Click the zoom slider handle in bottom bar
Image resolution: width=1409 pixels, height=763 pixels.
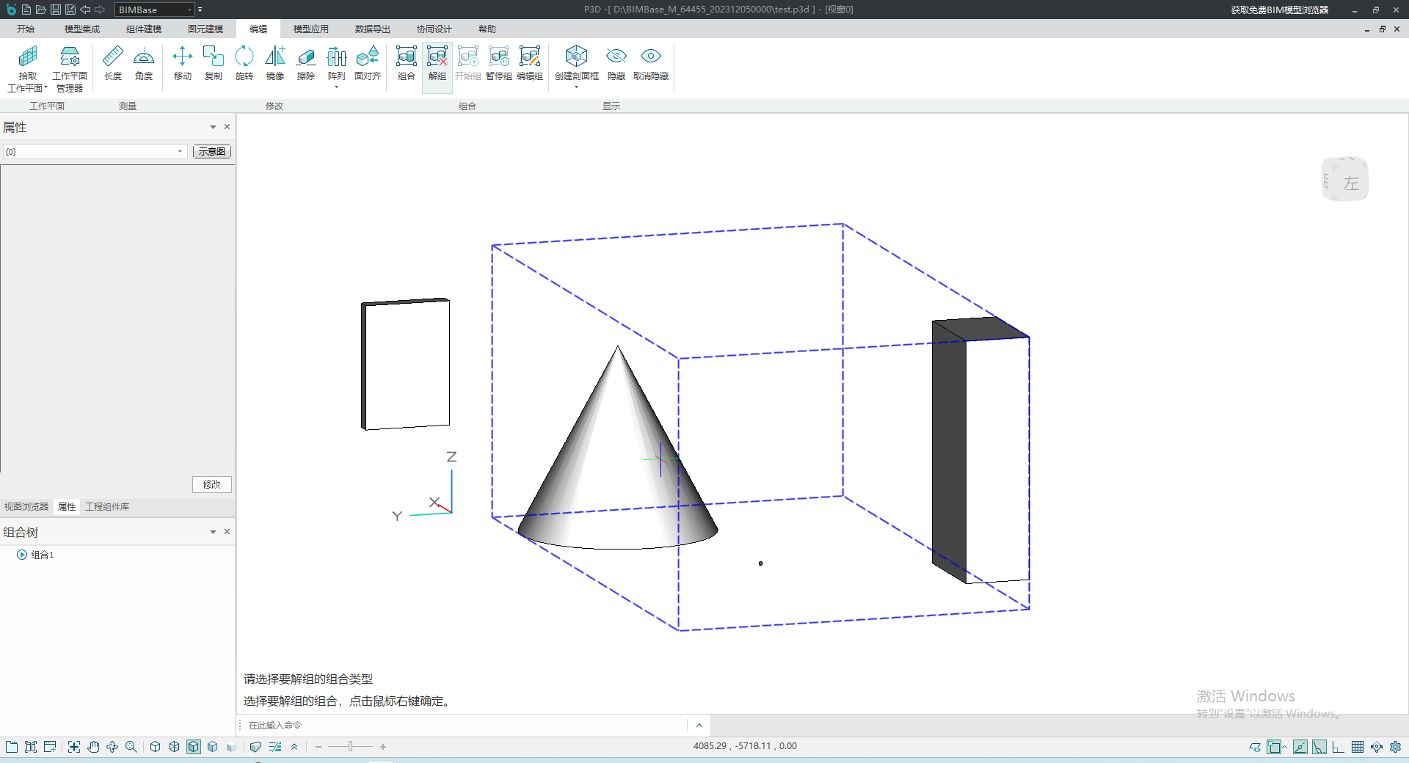351,747
